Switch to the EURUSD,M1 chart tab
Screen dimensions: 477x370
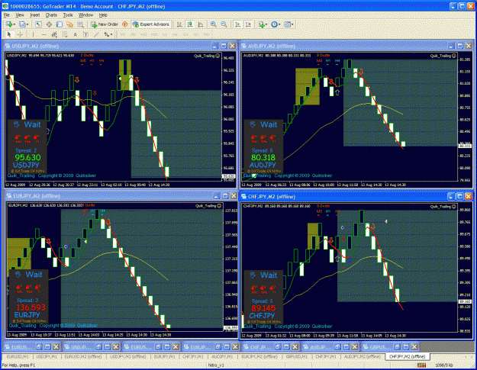click(18, 356)
